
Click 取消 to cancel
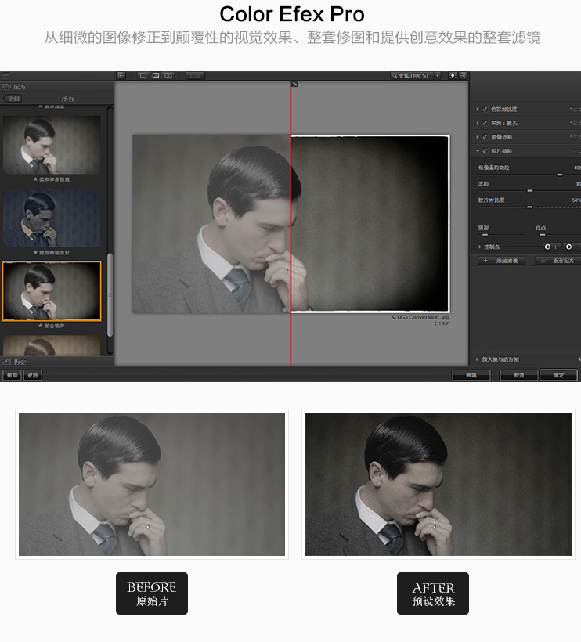click(519, 375)
